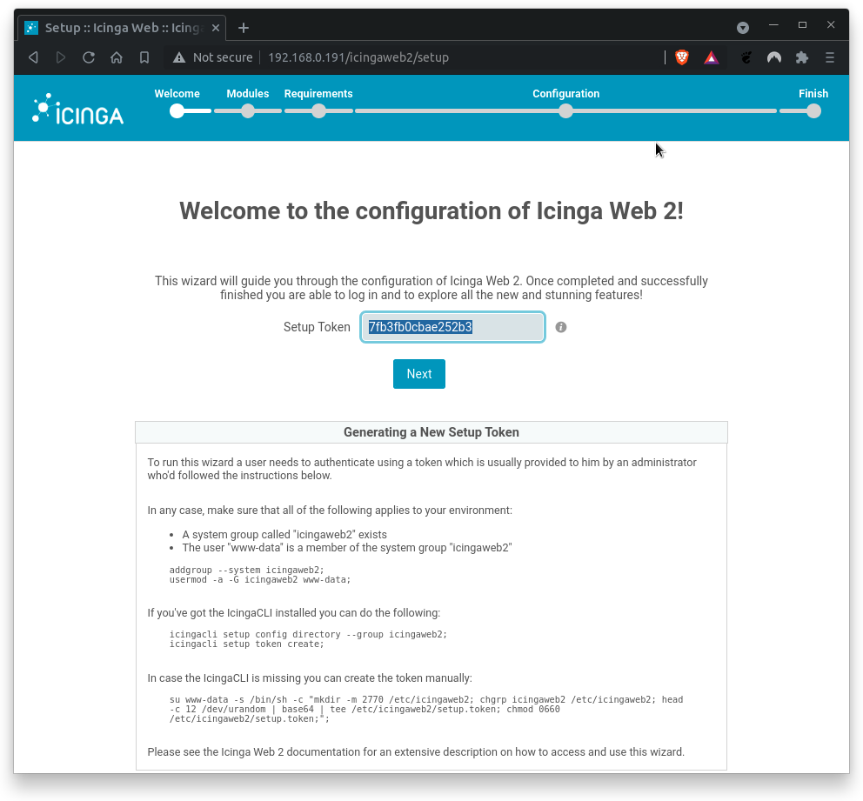Screen dimensions: 863x801
Task: Navigate back with the back arrow
Action: (33, 57)
